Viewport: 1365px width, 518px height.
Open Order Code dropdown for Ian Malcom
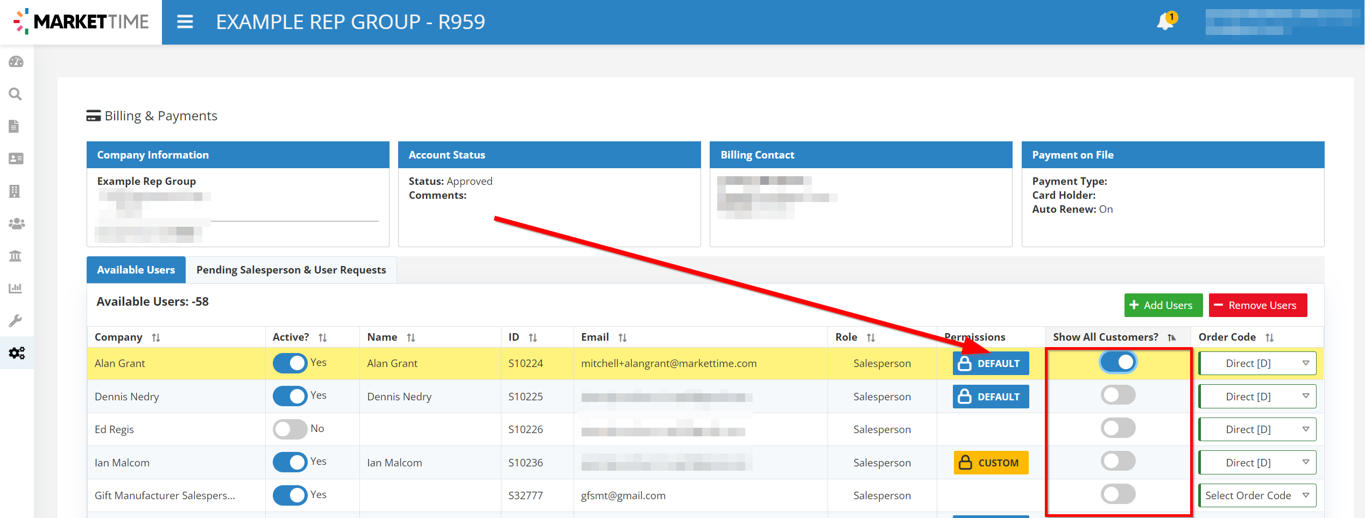click(1257, 463)
